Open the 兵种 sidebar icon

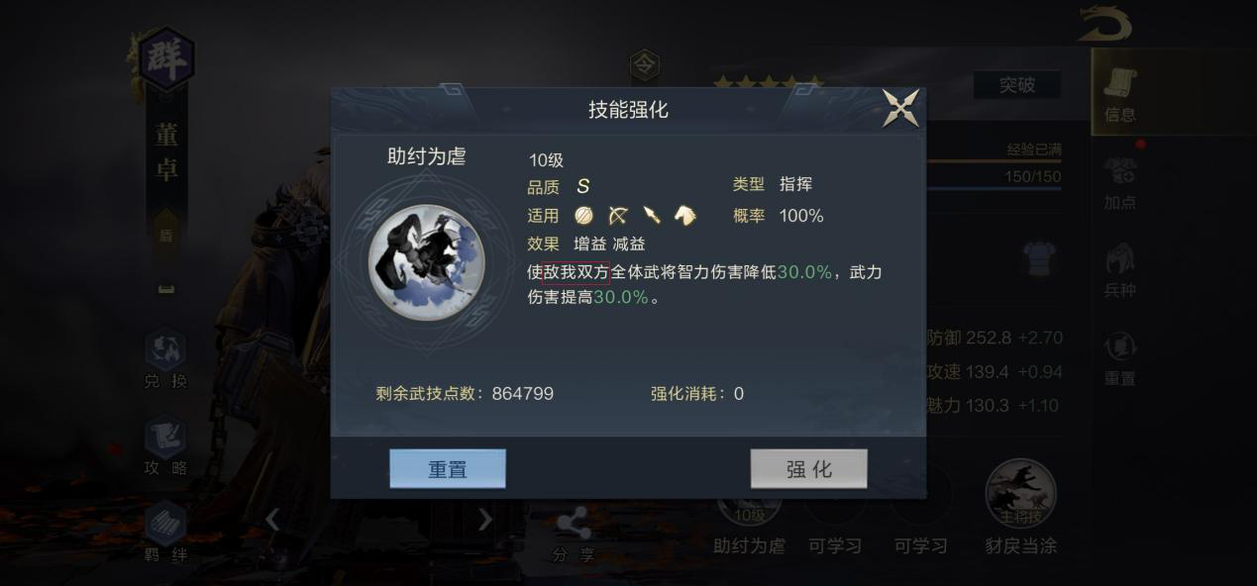tap(1120, 271)
